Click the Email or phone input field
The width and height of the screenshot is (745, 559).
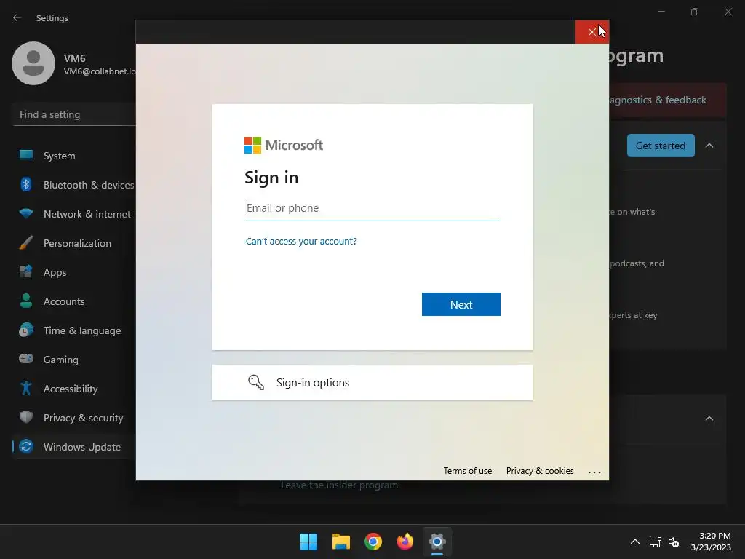(x=372, y=208)
